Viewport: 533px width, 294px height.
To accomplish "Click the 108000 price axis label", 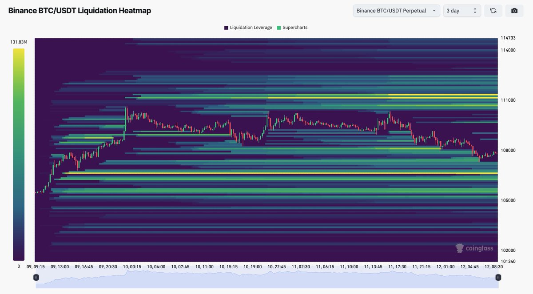I will [508, 151].
